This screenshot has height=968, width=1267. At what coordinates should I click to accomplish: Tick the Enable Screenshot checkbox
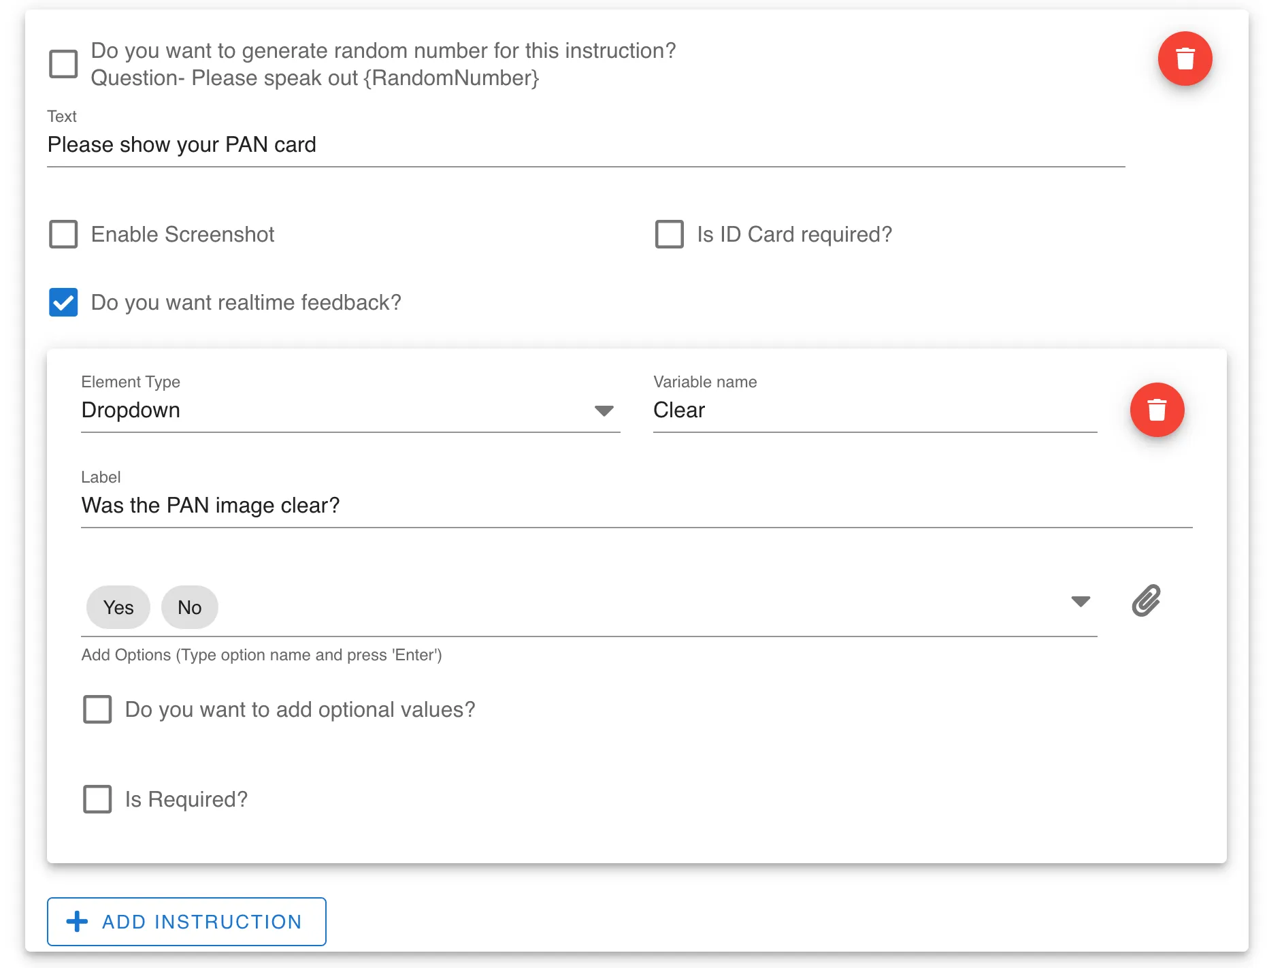coord(63,234)
